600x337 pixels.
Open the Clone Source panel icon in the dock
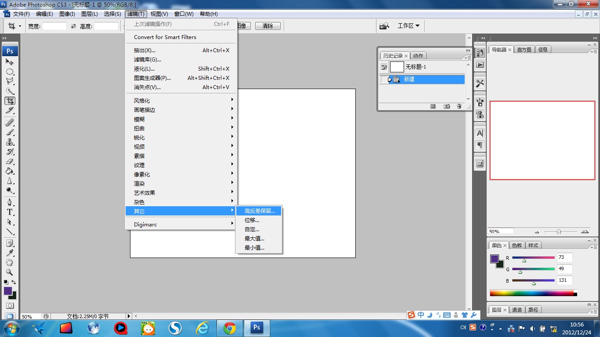pos(480,114)
